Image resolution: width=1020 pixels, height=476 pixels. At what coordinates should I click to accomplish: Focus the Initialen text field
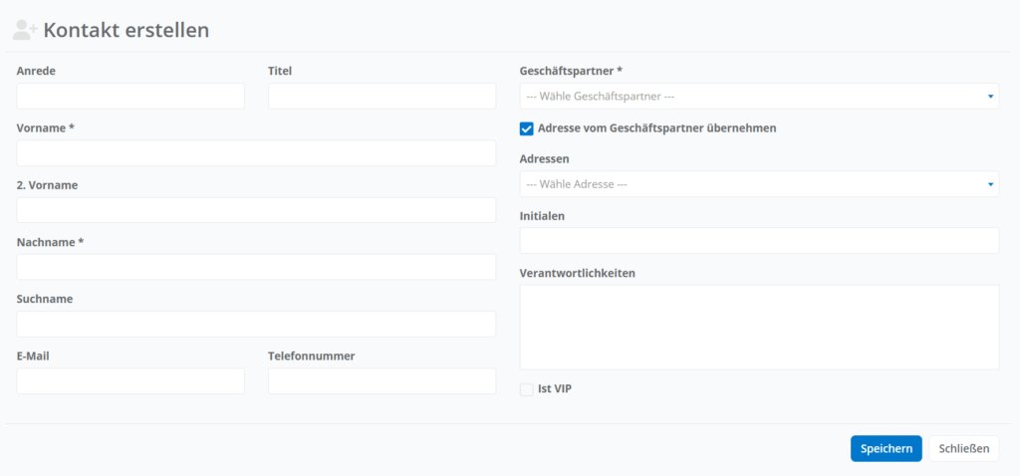(759, 241)
